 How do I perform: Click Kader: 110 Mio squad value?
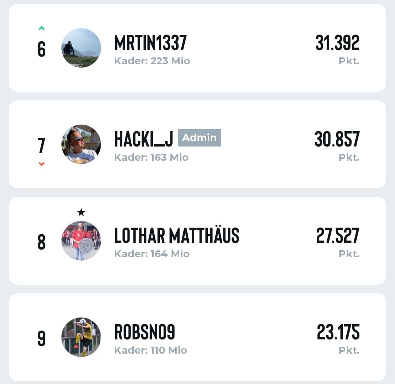pos(151,350)
